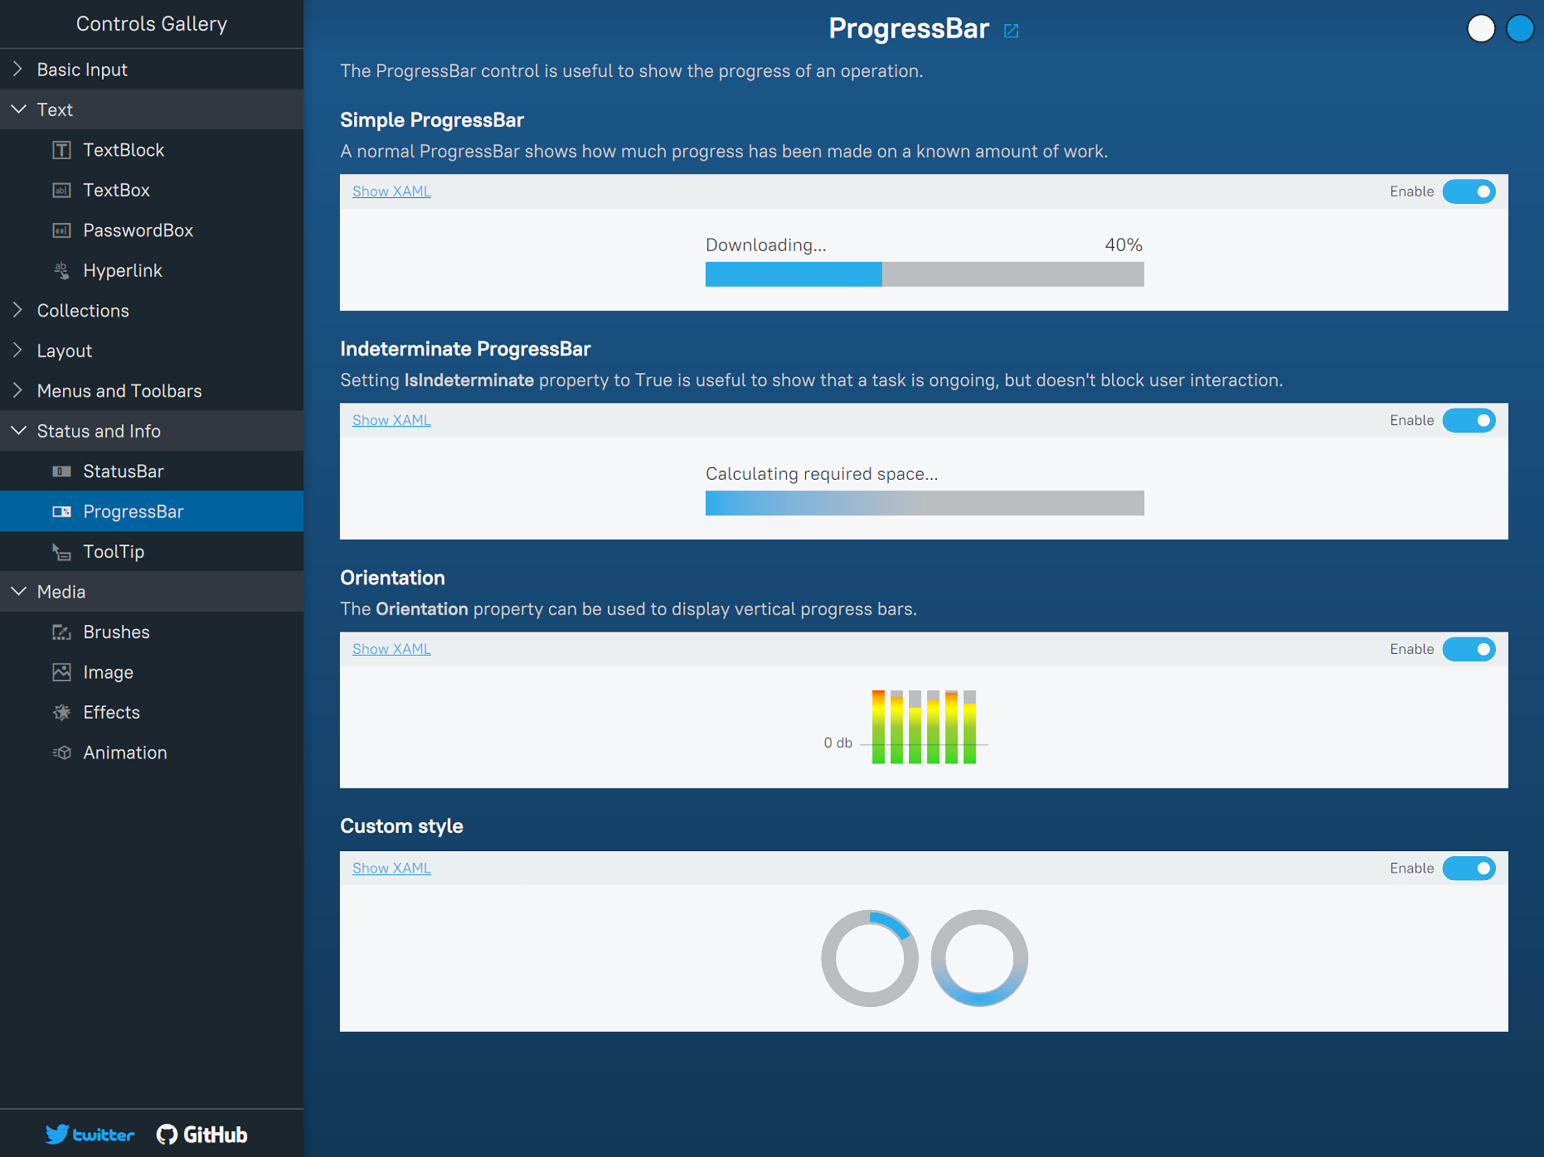Toggle Enable switch for Indeterminate ProgressBar

coord(1469,420)
